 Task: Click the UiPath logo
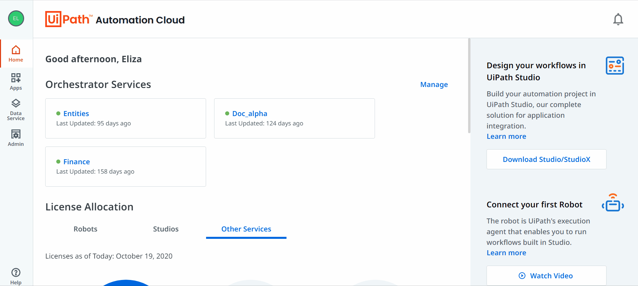click(69, 19)
